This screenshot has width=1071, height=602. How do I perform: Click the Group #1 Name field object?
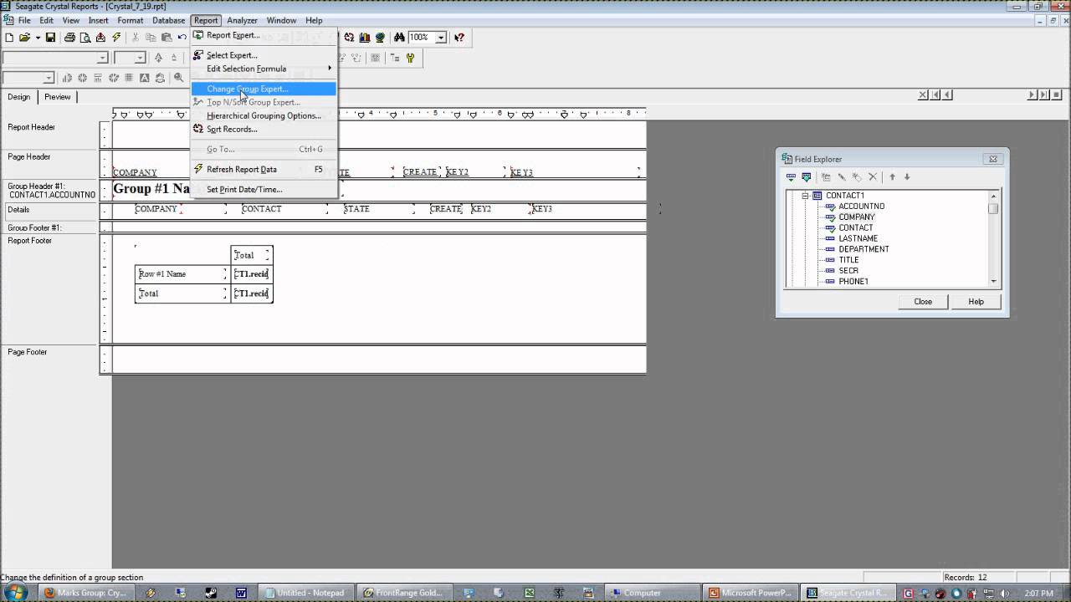151,189
